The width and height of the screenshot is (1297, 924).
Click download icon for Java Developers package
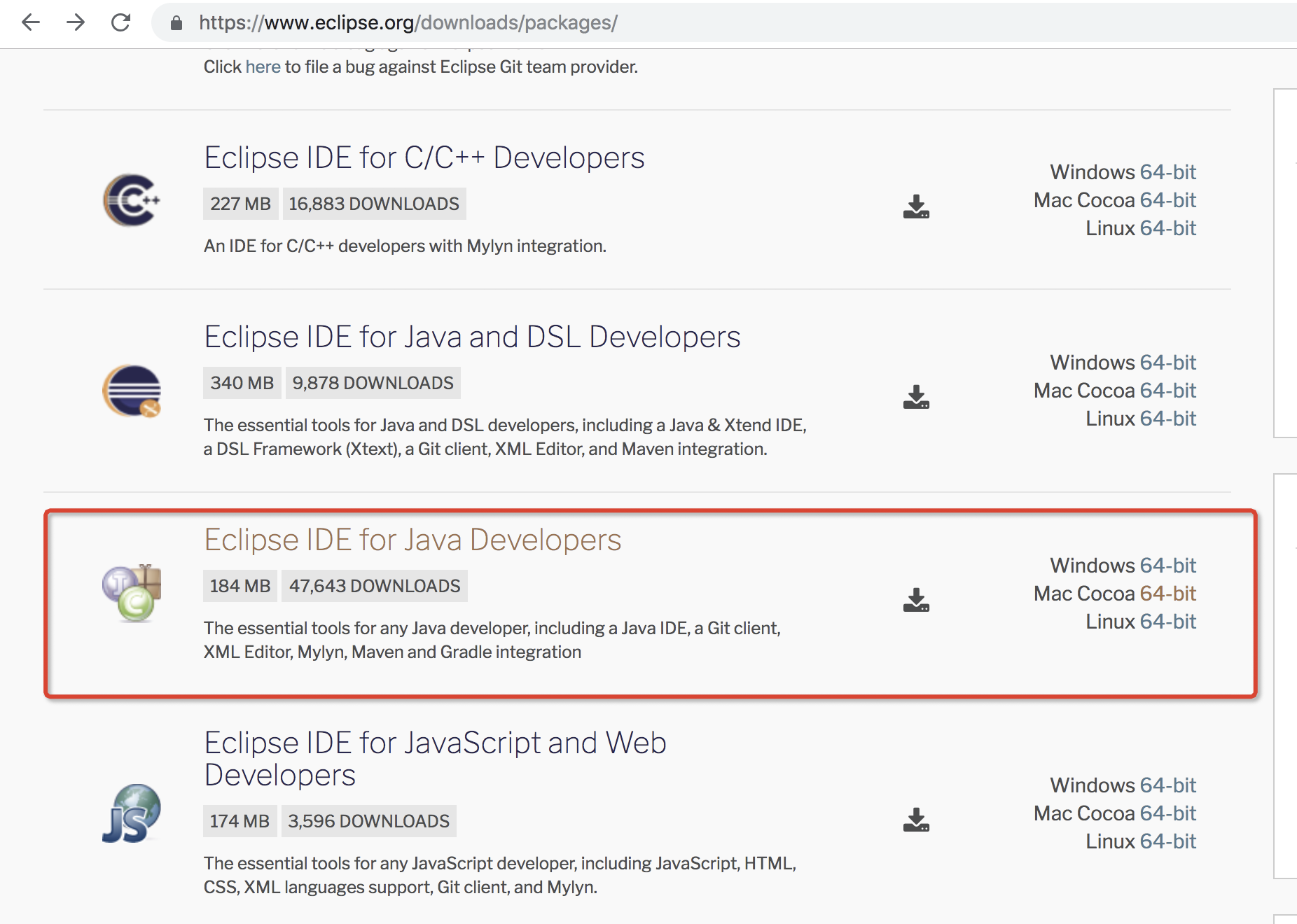point(916,600)
